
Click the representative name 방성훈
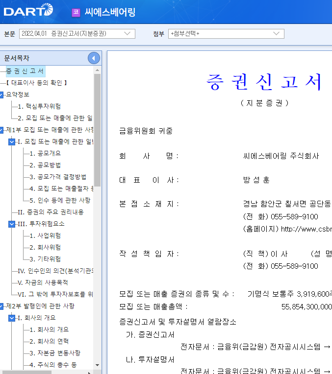tap(256, 180)
